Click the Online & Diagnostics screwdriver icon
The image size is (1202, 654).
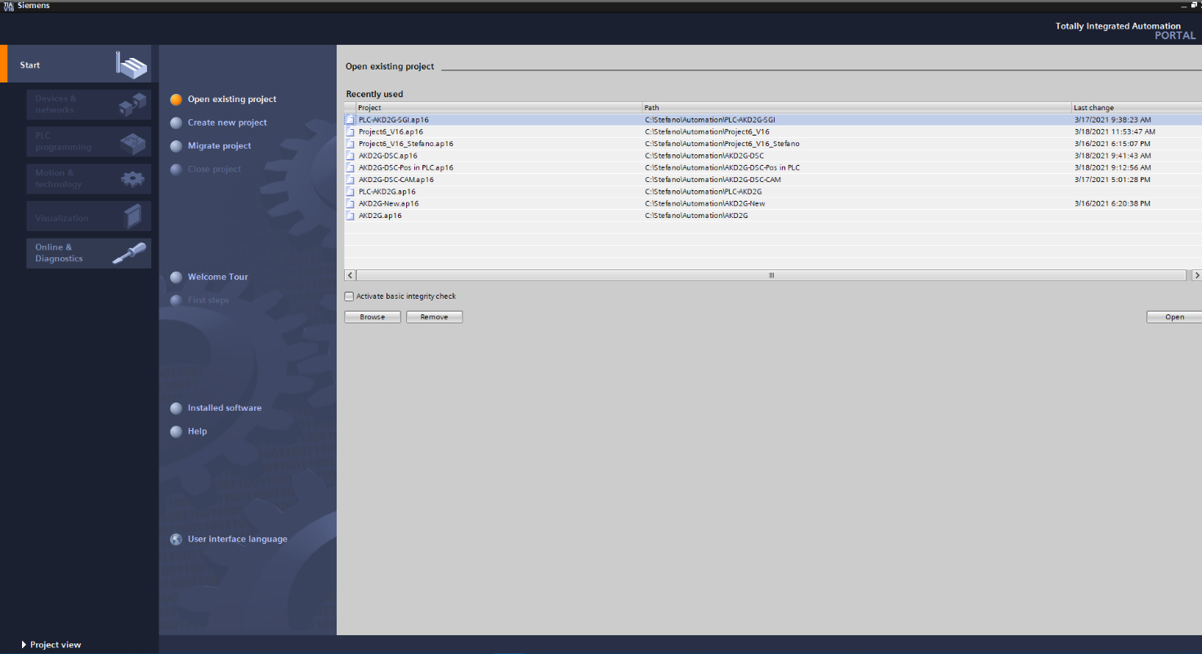[129, 253]
